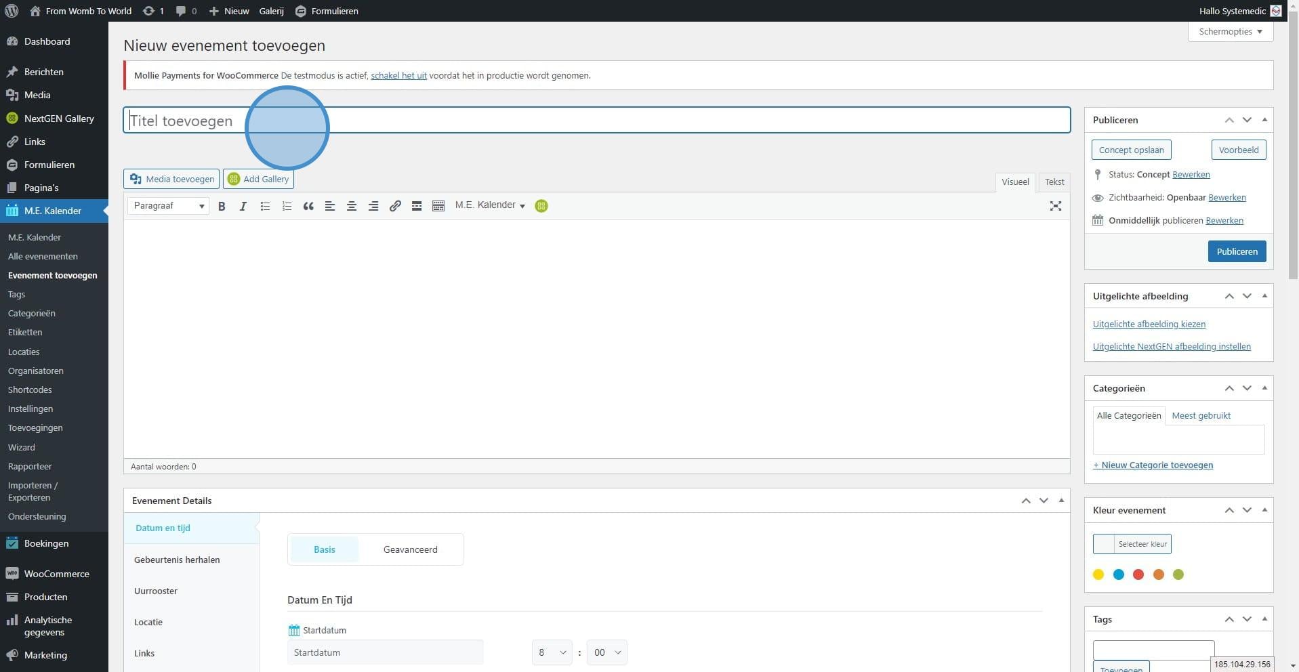Open the Startdatum calendar icon
Viewport: 1299px width, 672px height.
point(293,631)
